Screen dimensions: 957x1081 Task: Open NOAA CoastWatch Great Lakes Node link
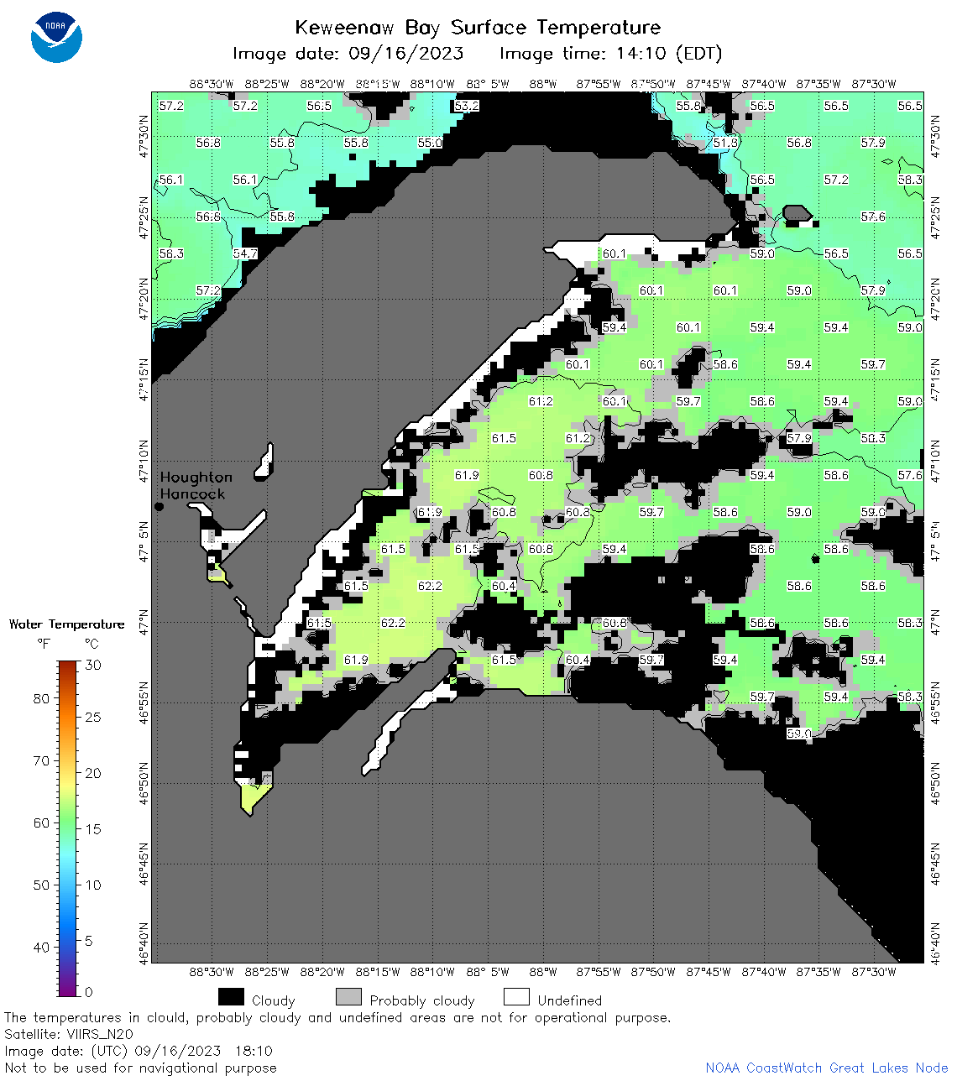(827, 1068)
